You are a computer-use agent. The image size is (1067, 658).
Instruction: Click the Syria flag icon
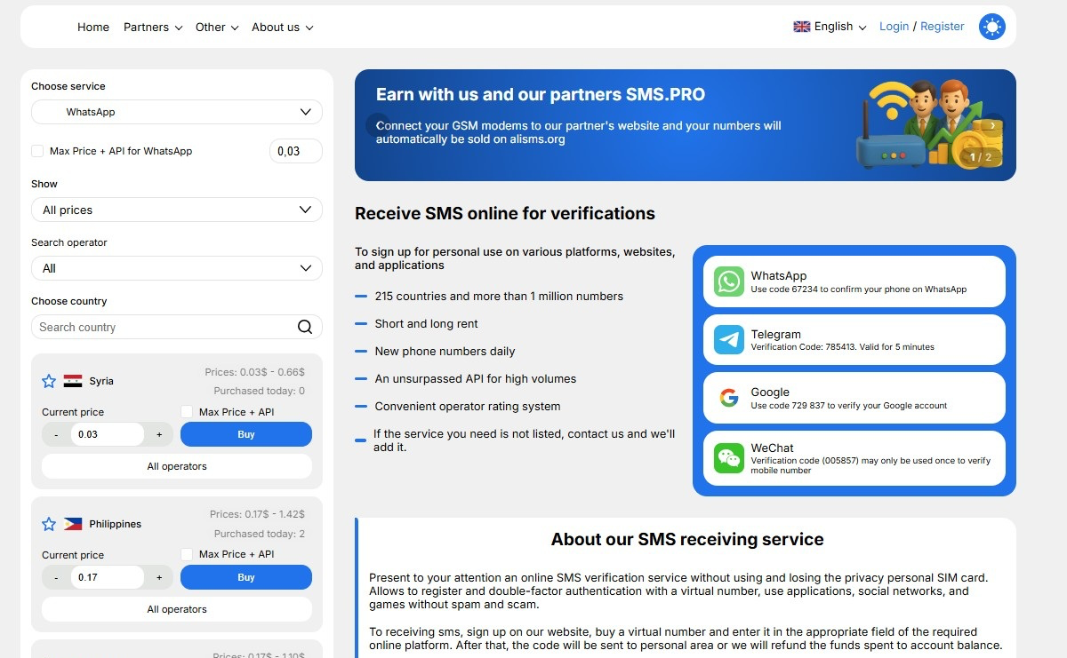point(73,381)
